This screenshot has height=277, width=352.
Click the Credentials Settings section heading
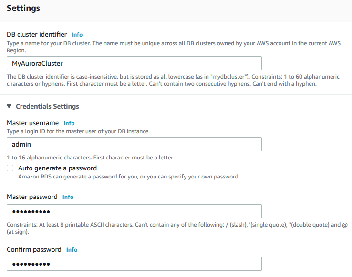pos(47,106)
